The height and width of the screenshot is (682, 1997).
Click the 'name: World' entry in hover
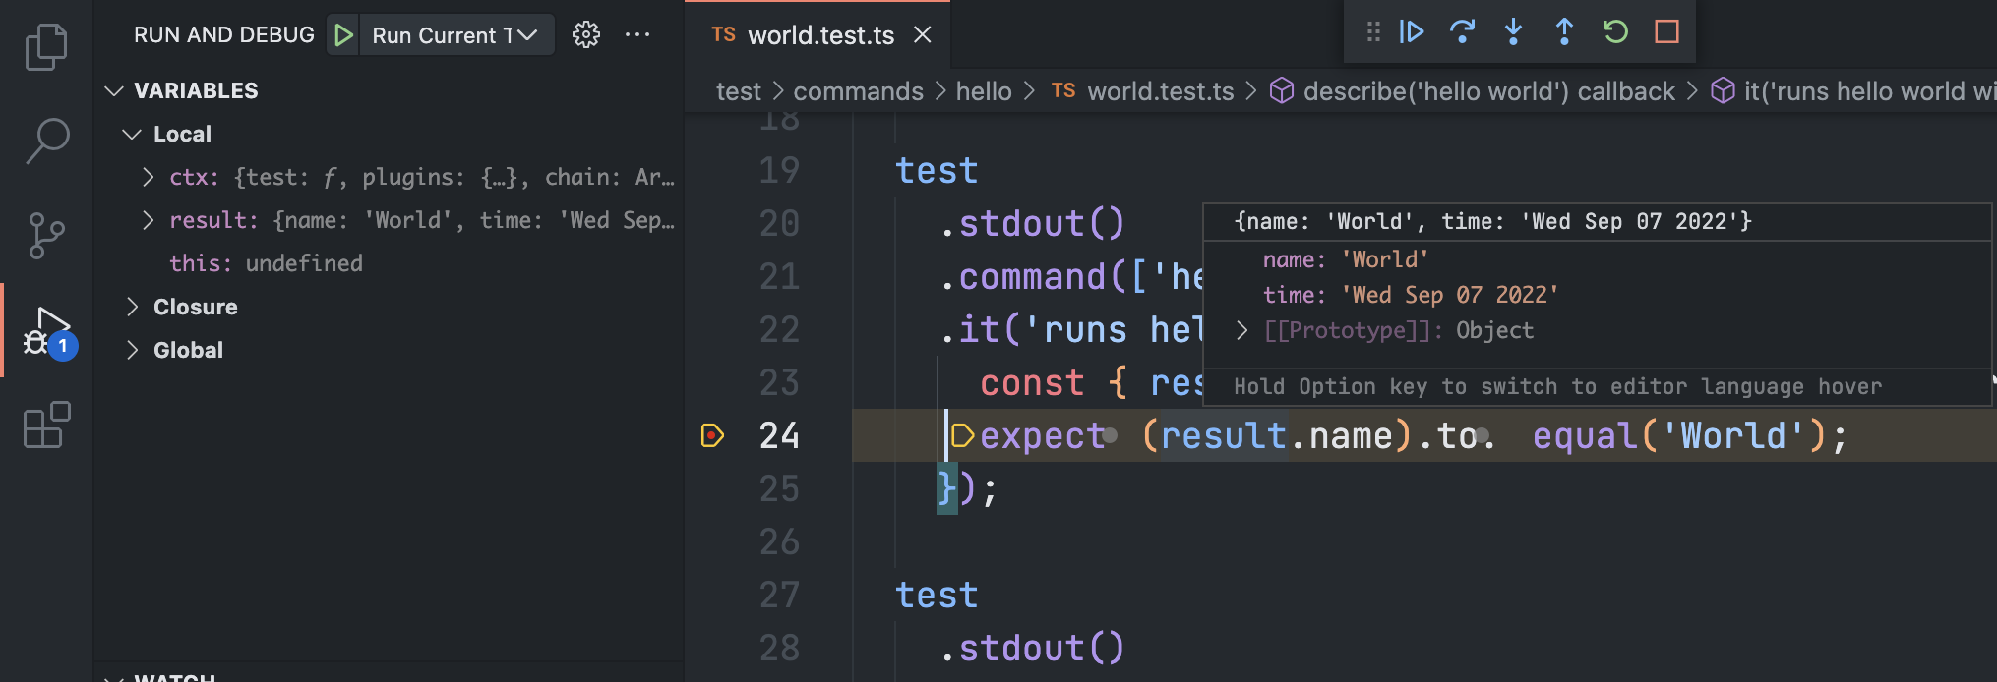[1346, 259]
